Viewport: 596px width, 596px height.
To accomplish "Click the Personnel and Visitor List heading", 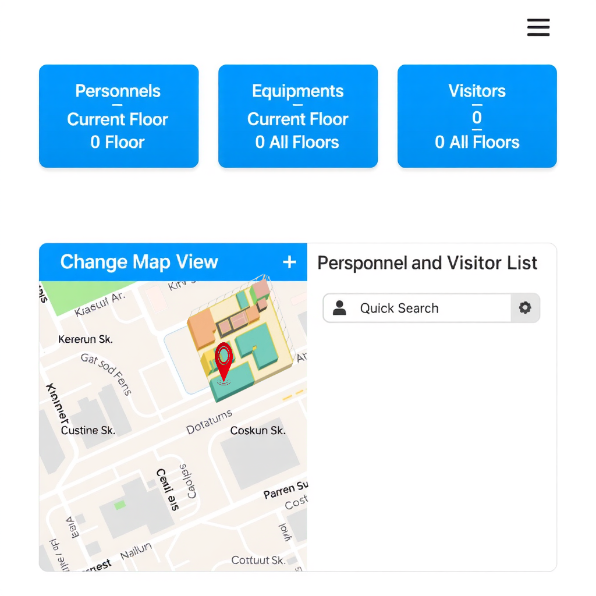I will 427,263.
